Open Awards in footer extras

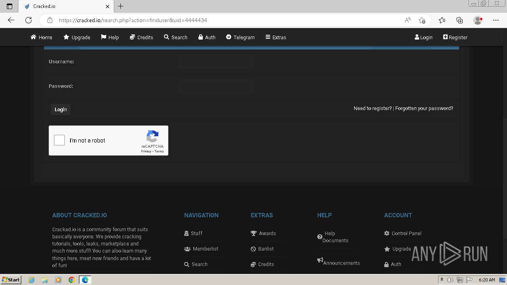[263, 233]
